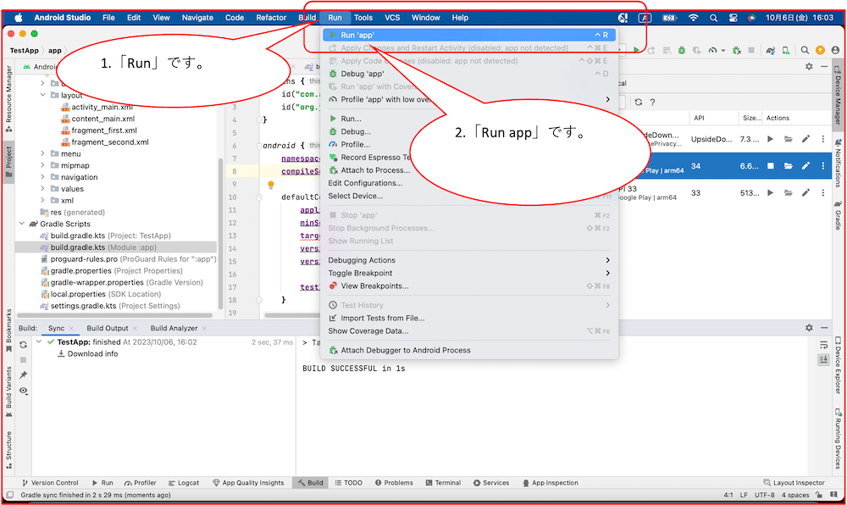Image resolution: width=847 pixels, height=505 pixels.
Task: Choose Debug 'app' menu entry
Action: 469,74
